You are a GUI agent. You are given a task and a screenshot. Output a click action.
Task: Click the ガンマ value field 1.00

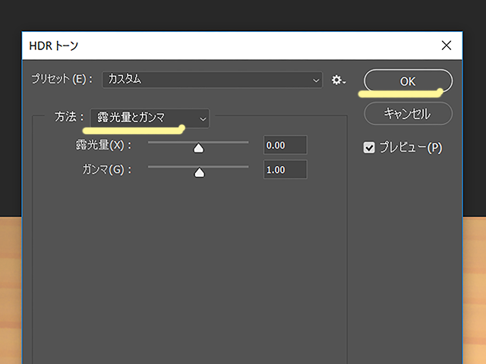(285, 170)
